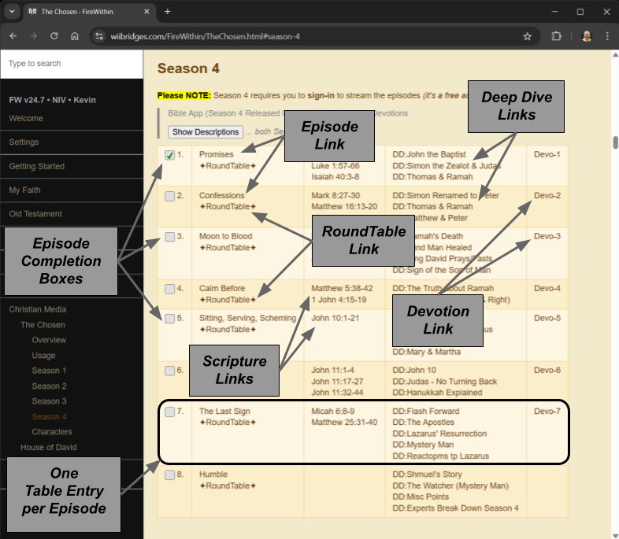Open DD:Lazarus' Resurrection deep dive

point(439,434)
